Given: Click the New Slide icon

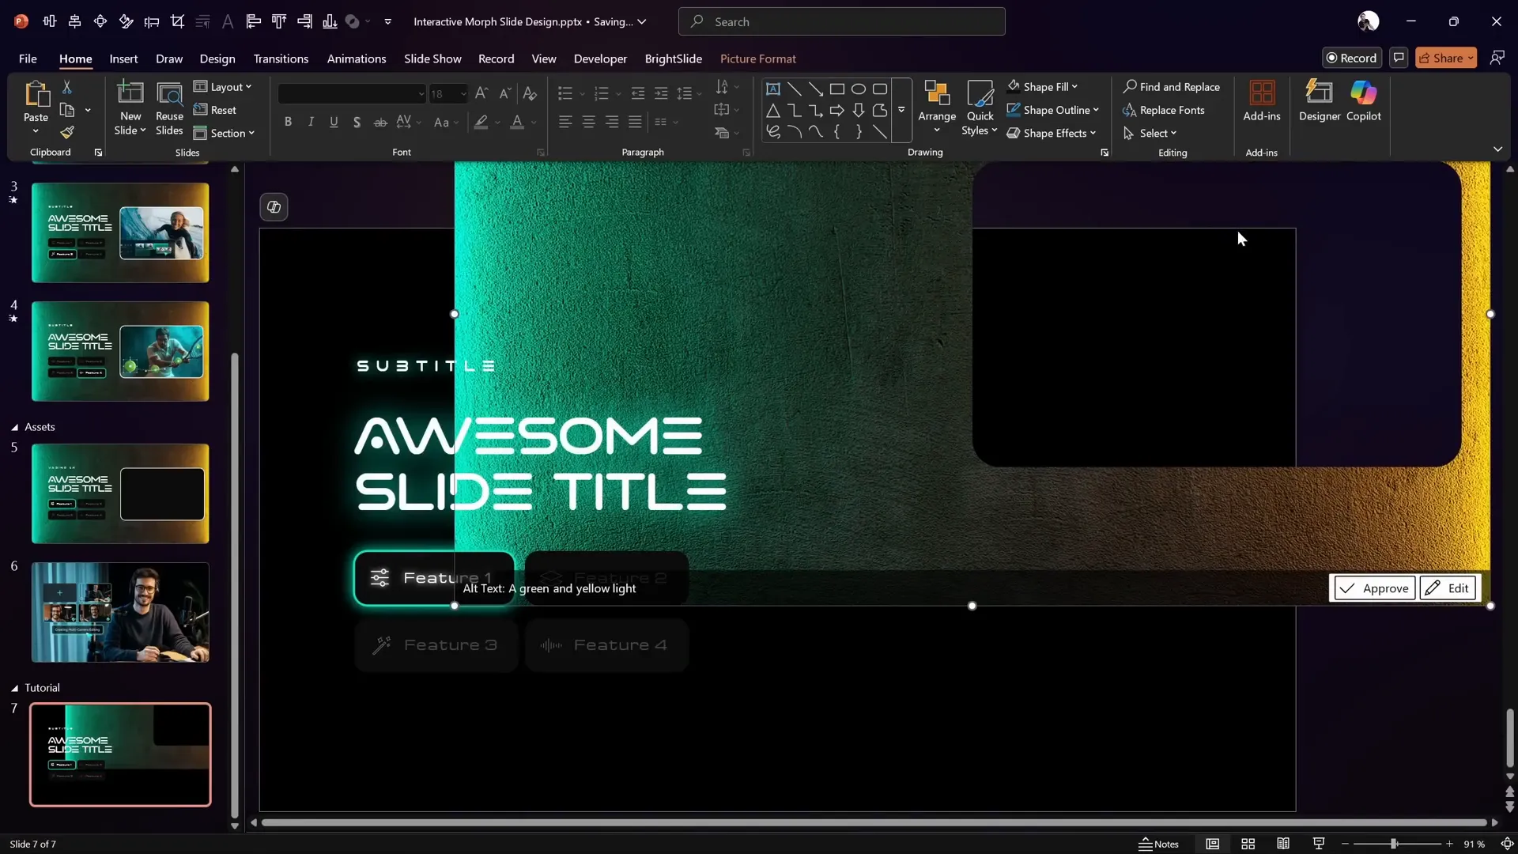Looking at the screenshot, I should (130, 93).
